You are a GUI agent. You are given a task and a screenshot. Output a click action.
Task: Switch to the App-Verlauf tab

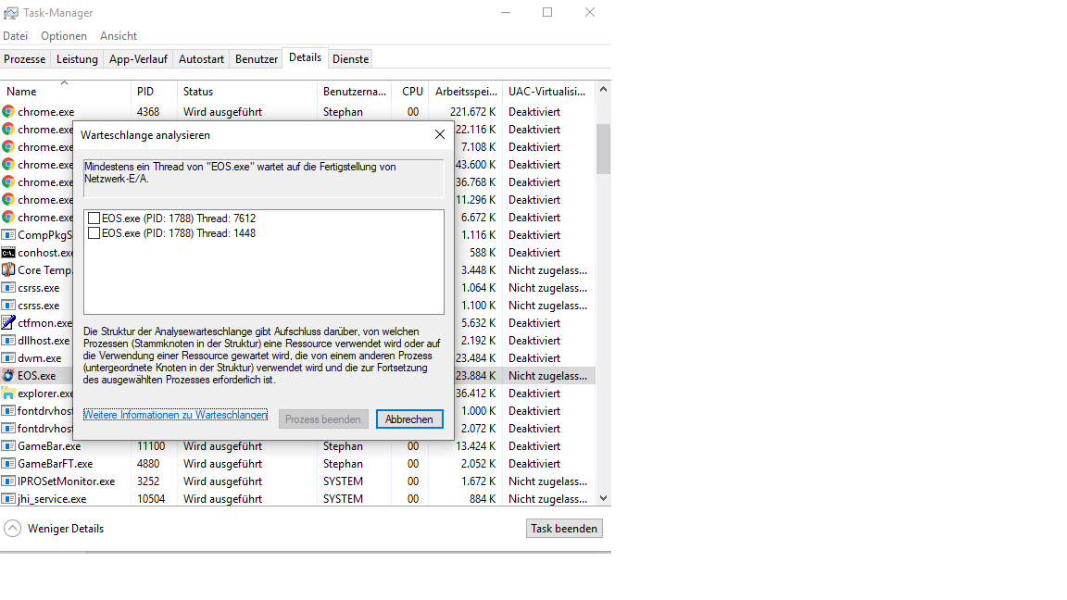pos(138,59)
